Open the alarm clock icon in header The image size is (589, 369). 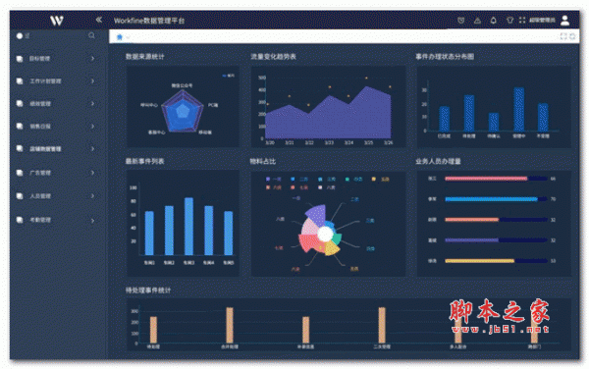coord(461,21)
